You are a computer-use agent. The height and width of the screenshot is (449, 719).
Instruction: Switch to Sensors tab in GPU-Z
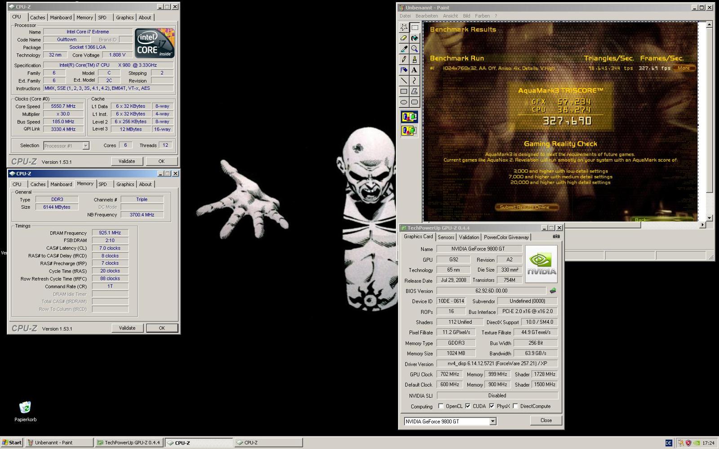click(446, 237)
